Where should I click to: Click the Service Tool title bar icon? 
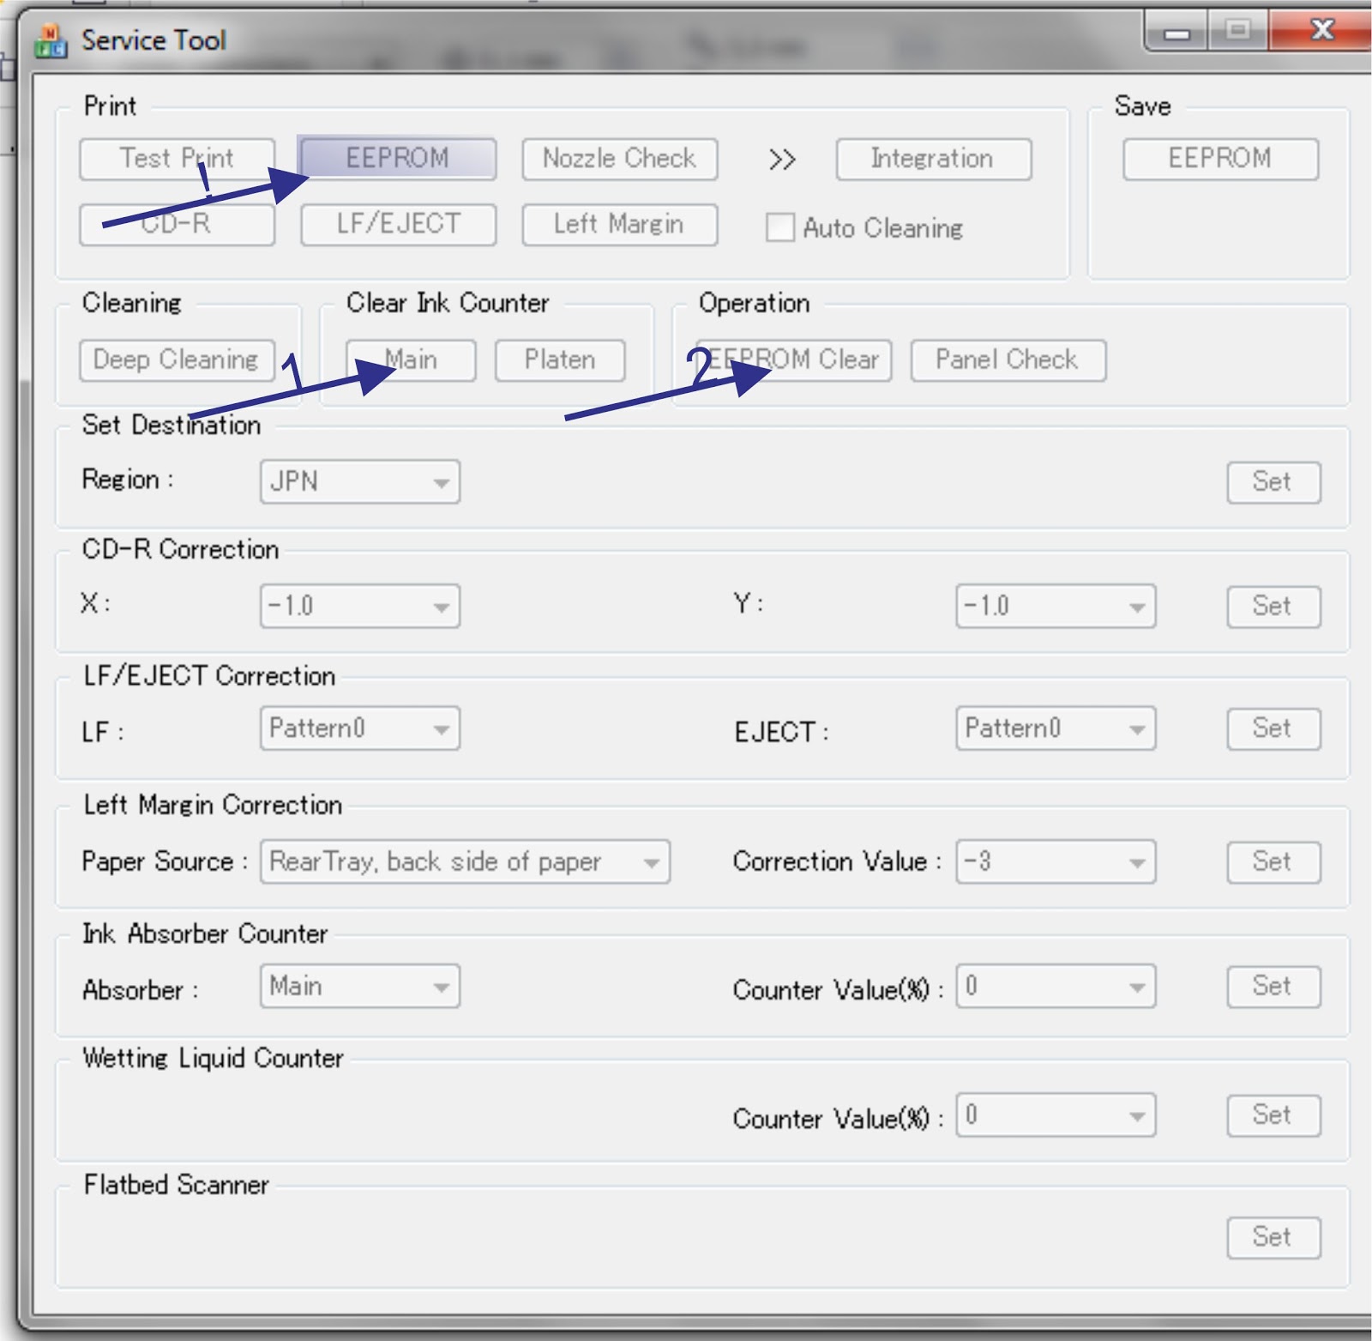[x=51, y=40]
